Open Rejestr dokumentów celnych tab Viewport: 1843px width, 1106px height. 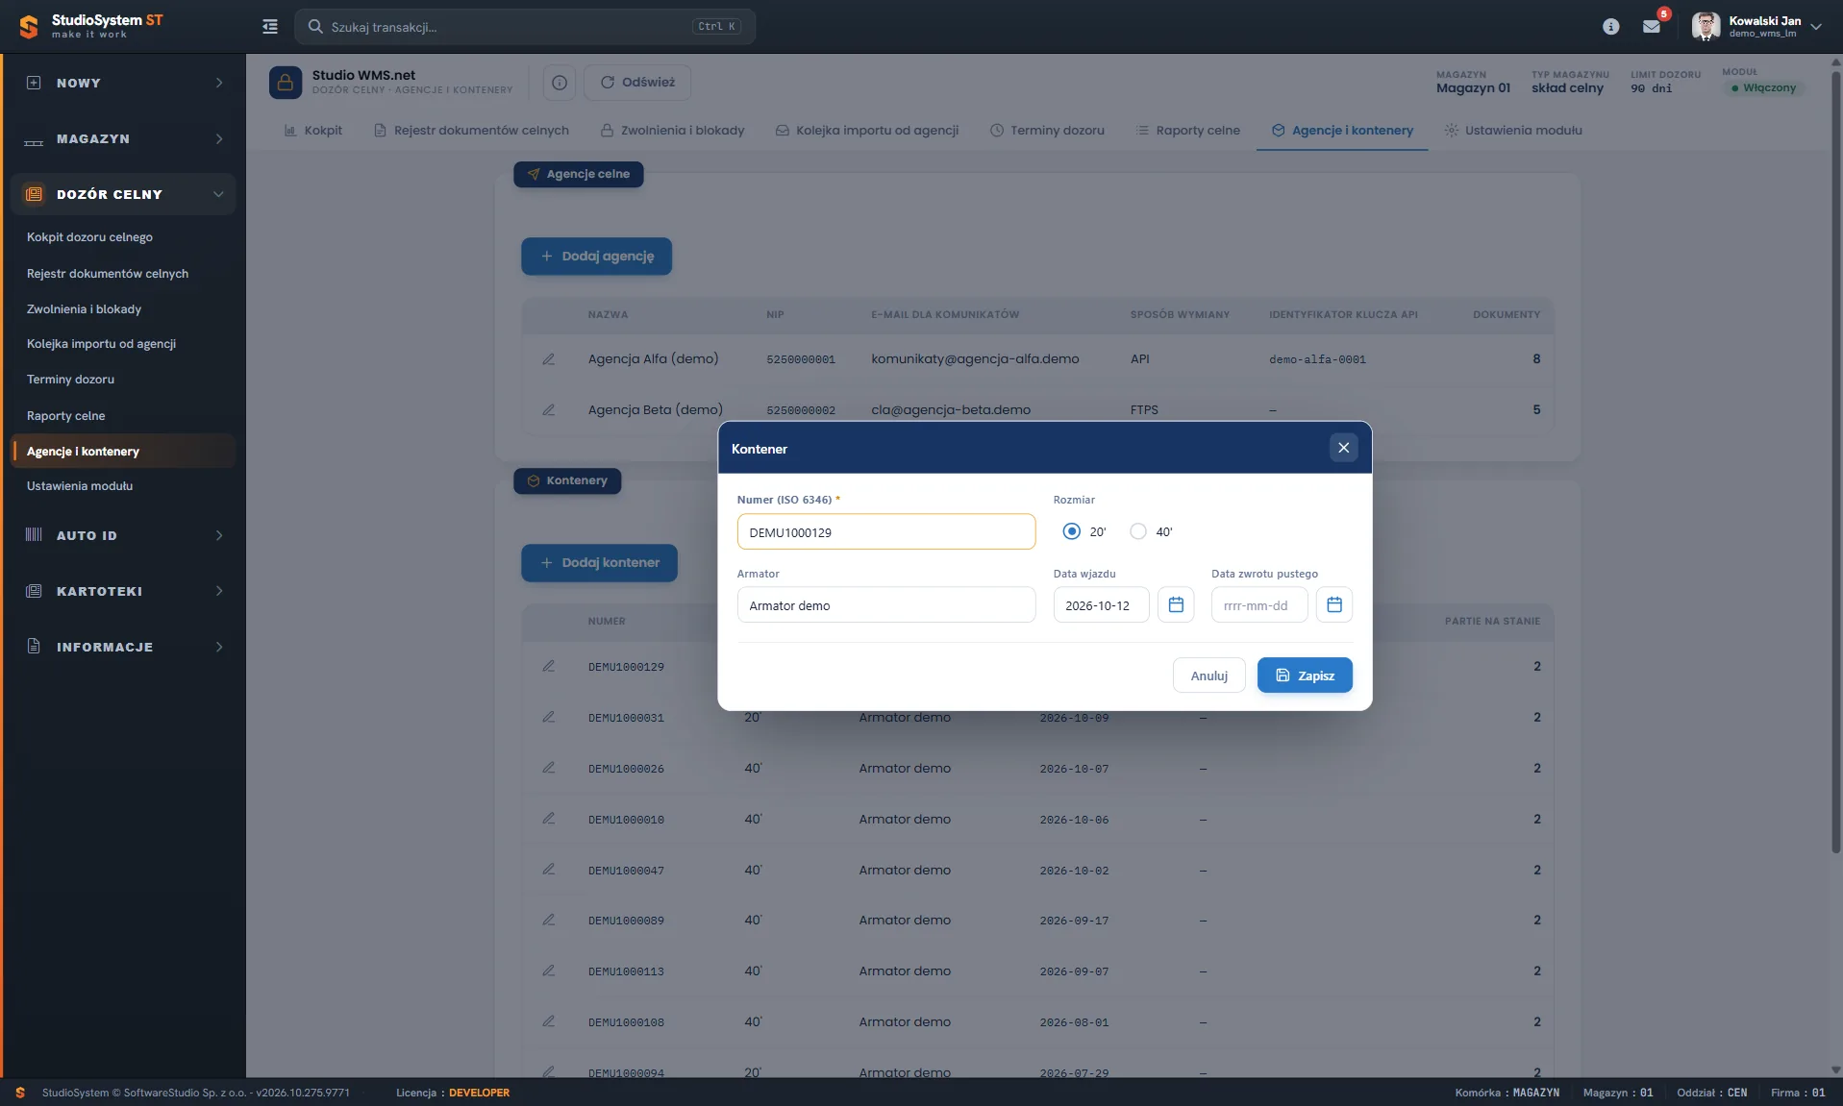tap(471, 131)
